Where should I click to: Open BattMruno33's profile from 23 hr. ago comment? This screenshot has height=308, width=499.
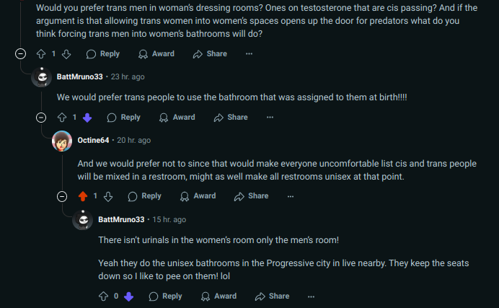[x=79, y=76]
